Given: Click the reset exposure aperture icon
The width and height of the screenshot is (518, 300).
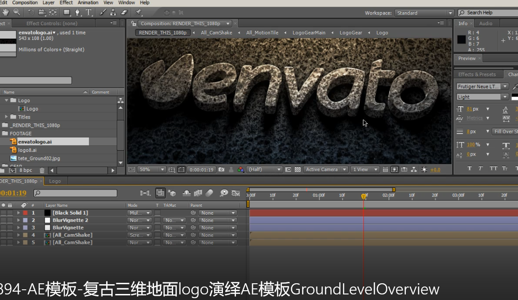Looking at the screenshot, I should coord(424,170).
